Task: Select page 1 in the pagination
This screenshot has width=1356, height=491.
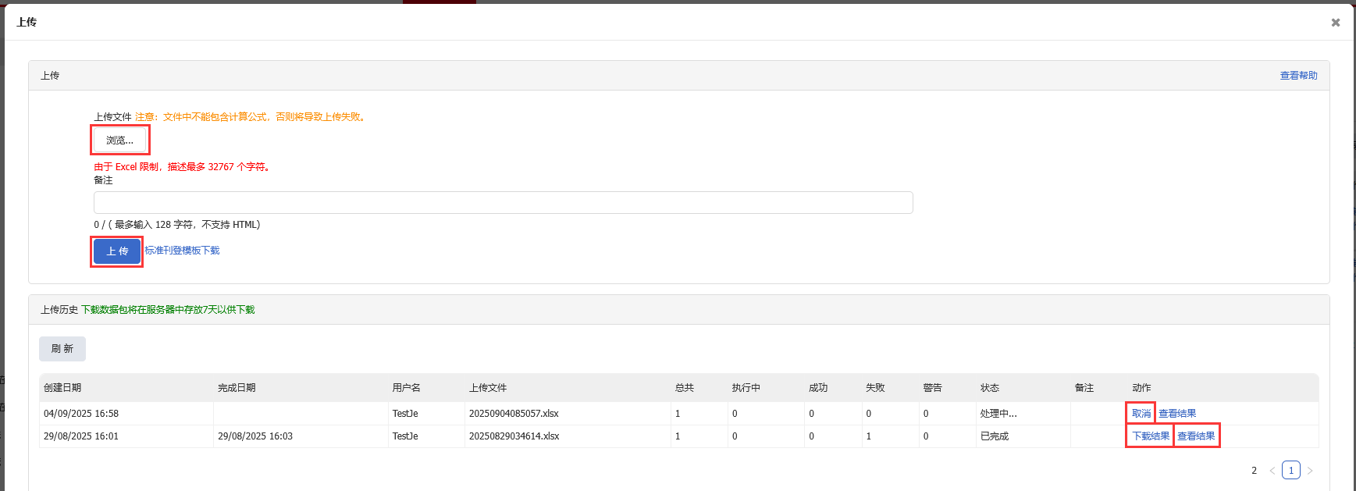Action: pos(1291,471)
